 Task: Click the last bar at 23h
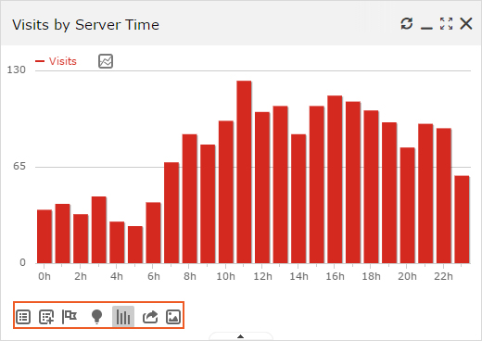[x=462, y=220]
